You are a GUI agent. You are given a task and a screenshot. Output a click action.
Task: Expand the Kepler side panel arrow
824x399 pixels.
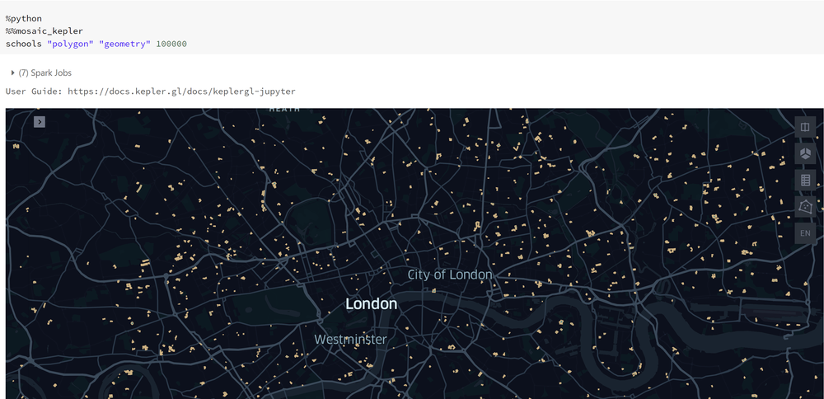[x=40, y=122]
